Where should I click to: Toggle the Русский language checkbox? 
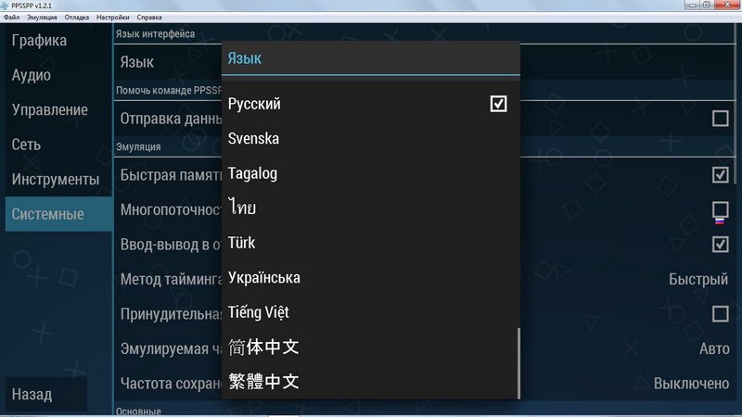pos(498,104)
